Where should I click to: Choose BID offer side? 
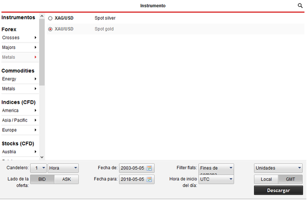[42, 179]
